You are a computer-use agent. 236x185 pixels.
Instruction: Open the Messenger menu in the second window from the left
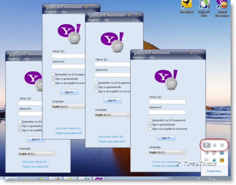click(51, 12)
